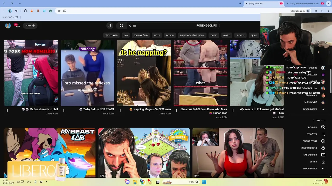
Task: Click the Grammarly extension icon
Action: (x=50, y=11)
